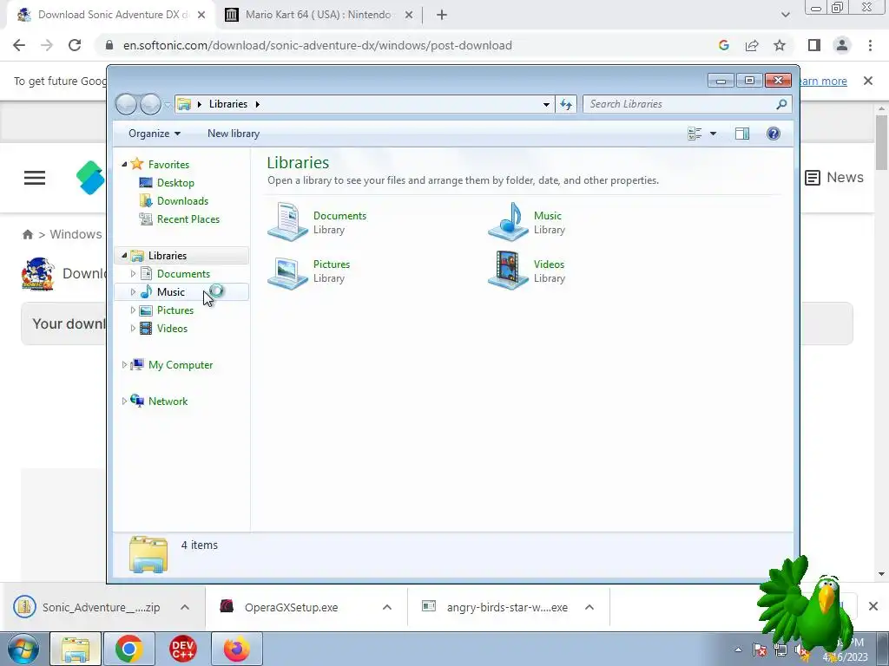Click Chrome icon on the taskbar

pos(129,649)
